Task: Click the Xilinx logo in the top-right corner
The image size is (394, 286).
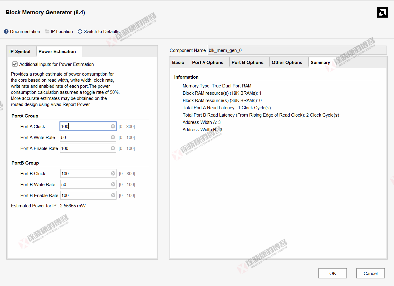Action: (382, 12)
